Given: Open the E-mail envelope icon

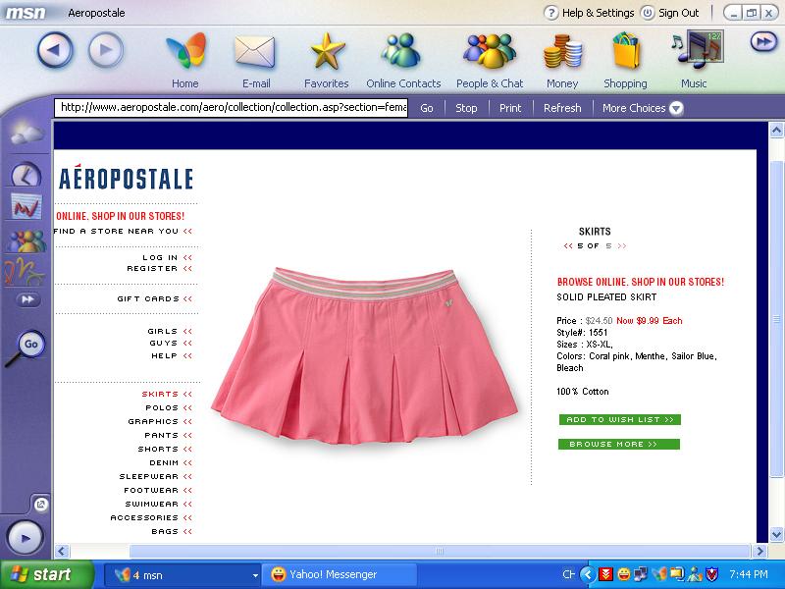Looking at the screenshot, I should click(255, 52).
